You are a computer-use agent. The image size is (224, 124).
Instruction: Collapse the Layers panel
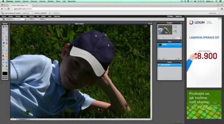coord(181,42)
